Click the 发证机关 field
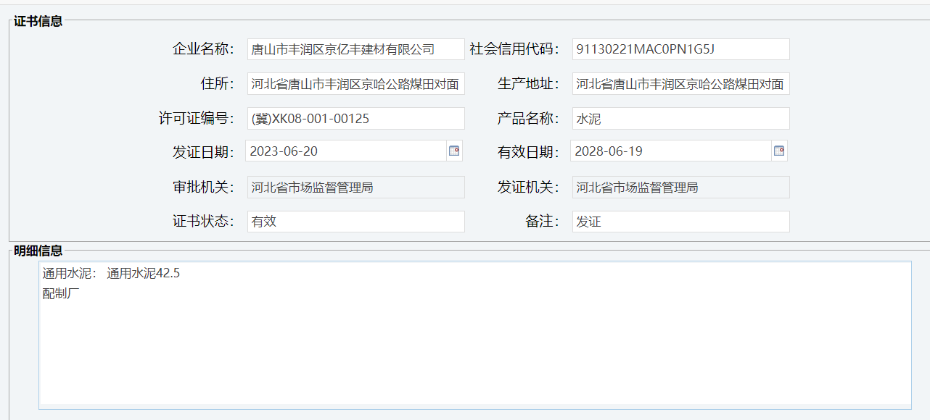 click(x=680, y=188)
